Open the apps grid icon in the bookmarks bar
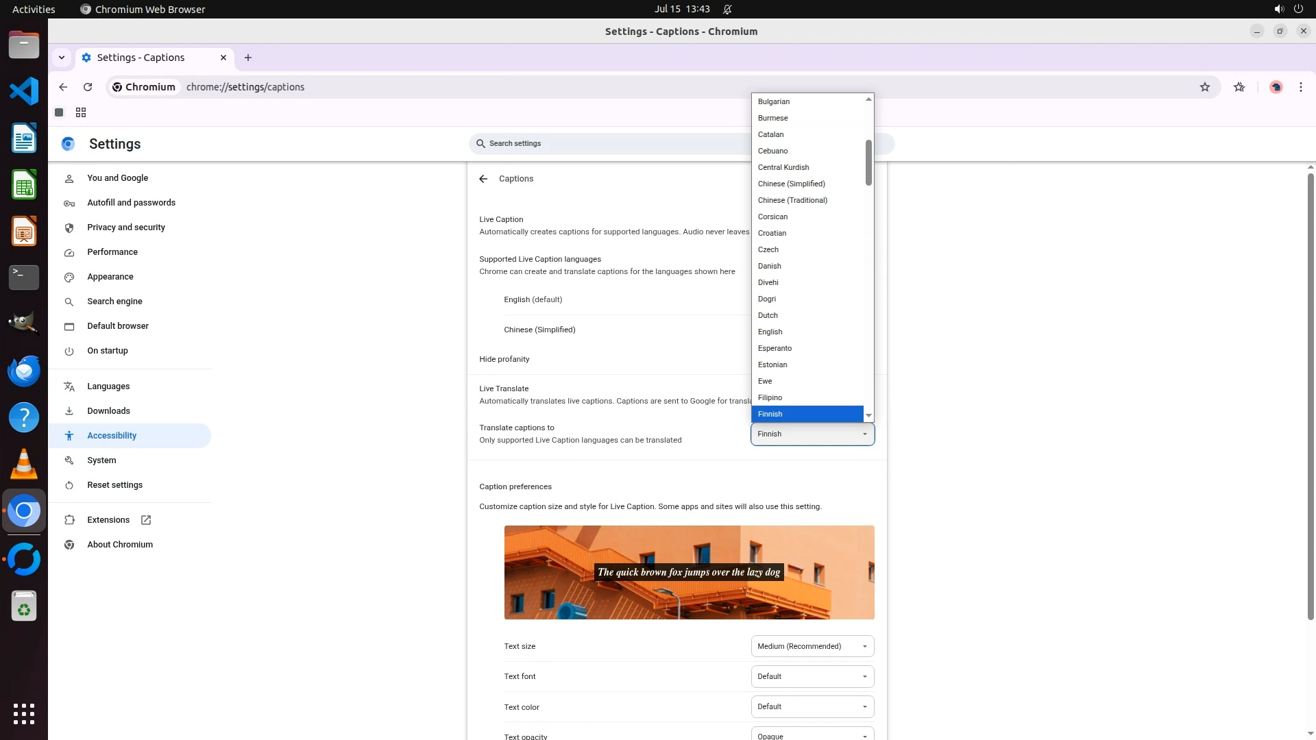The height and width of the screenshot is (740, 1316). point(81,112)
